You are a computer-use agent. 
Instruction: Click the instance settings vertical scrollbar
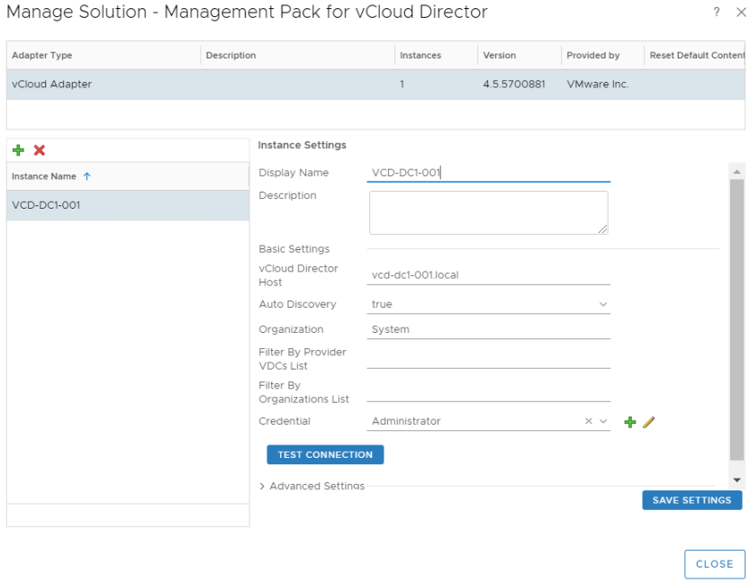[x=737, y=315]
